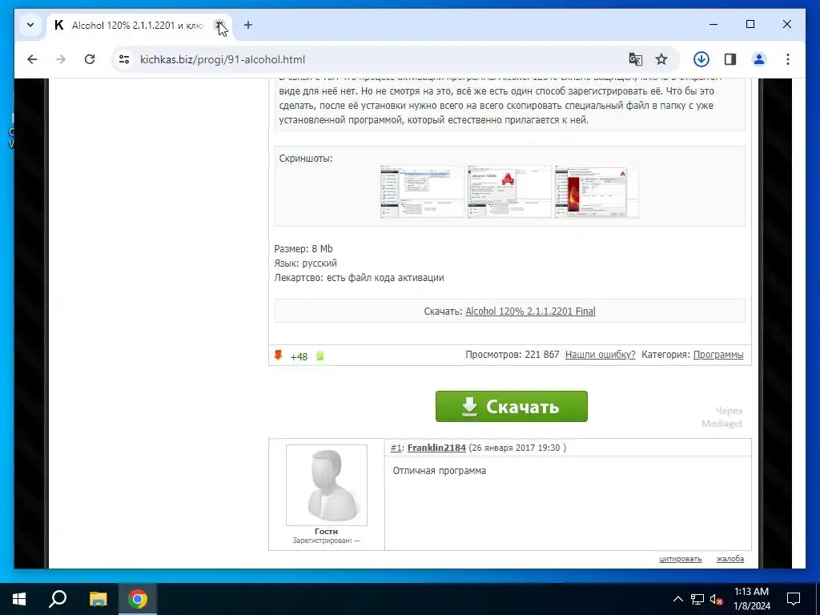Open the third screenshot thumbnail
Screen dimensions: 820x615
tap(597, 191)
